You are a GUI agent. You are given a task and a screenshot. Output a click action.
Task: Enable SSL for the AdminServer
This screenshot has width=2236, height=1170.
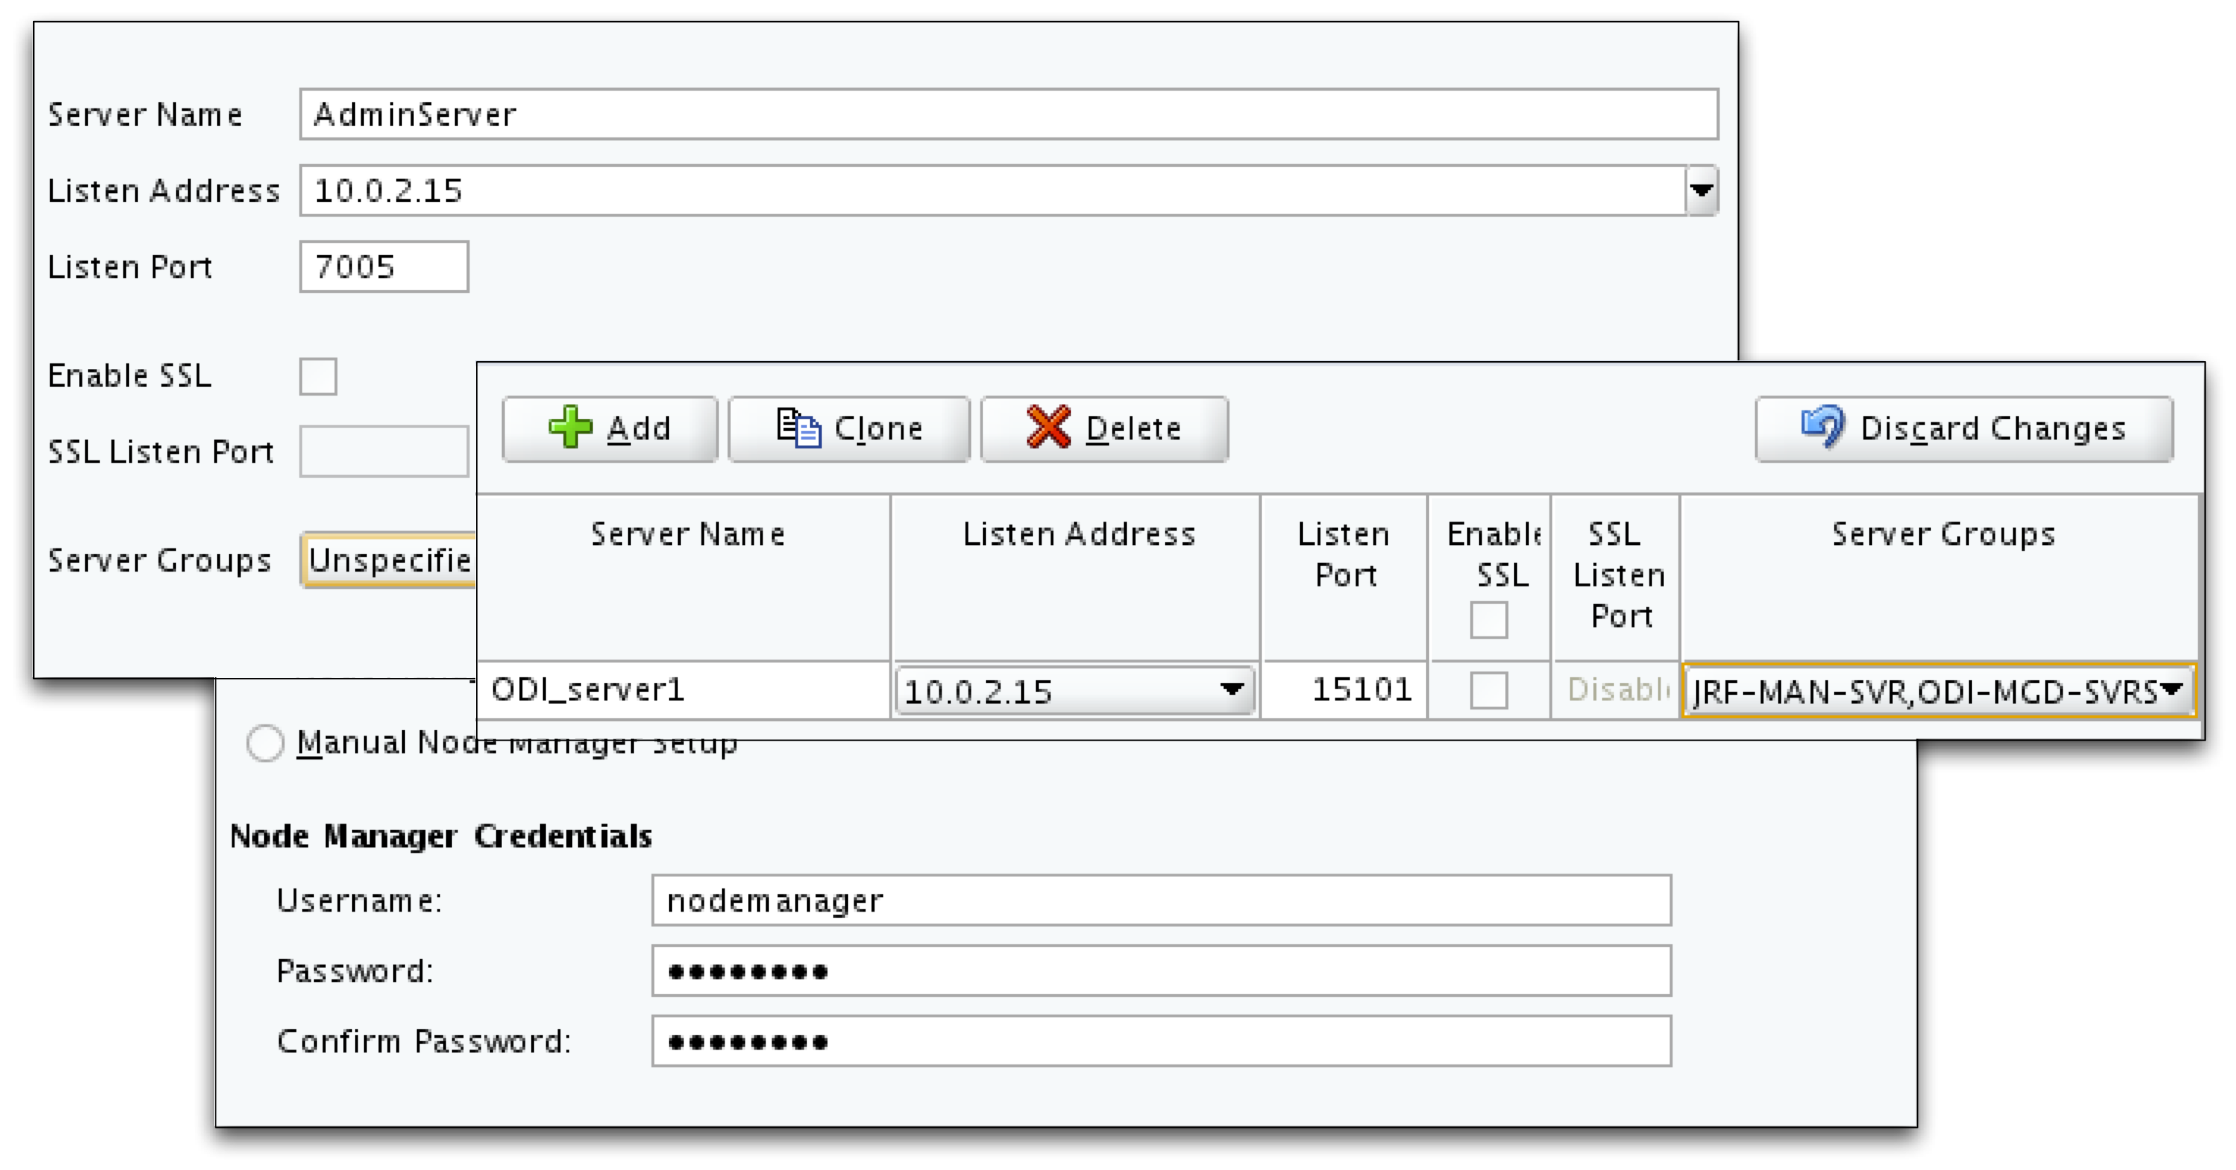318,376
